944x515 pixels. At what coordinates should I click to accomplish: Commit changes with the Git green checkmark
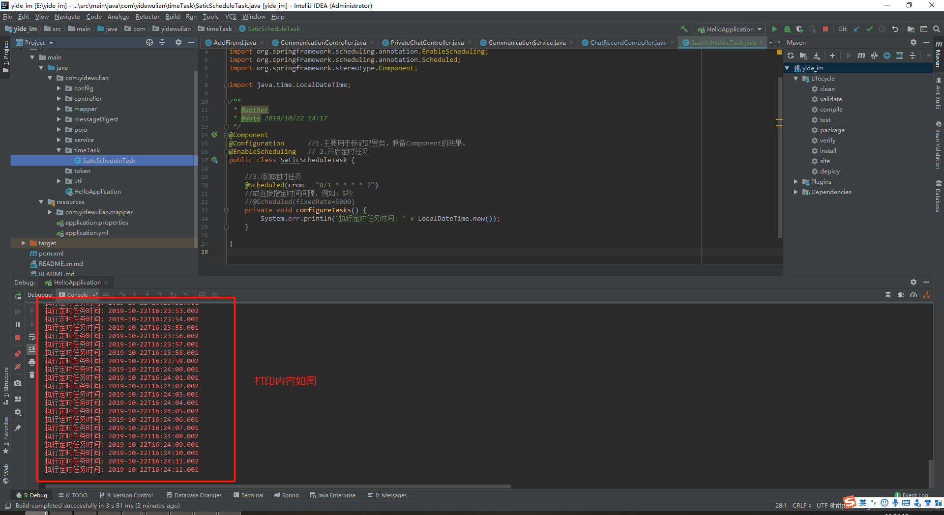[x=869, y=29]
